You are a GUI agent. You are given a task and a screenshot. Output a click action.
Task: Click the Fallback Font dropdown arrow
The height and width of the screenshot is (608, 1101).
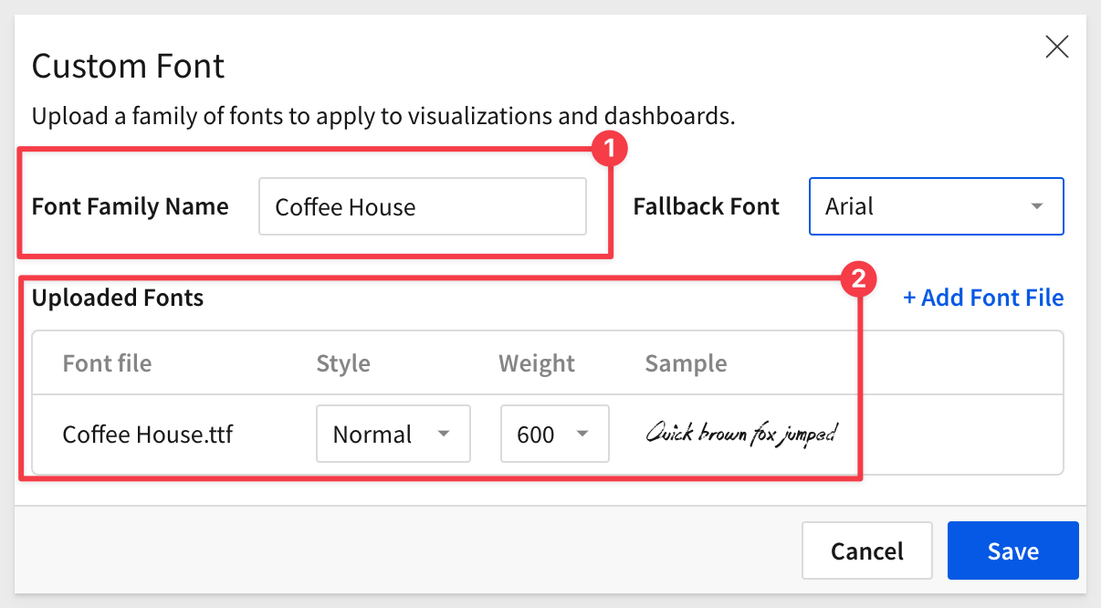point(1037,206)
